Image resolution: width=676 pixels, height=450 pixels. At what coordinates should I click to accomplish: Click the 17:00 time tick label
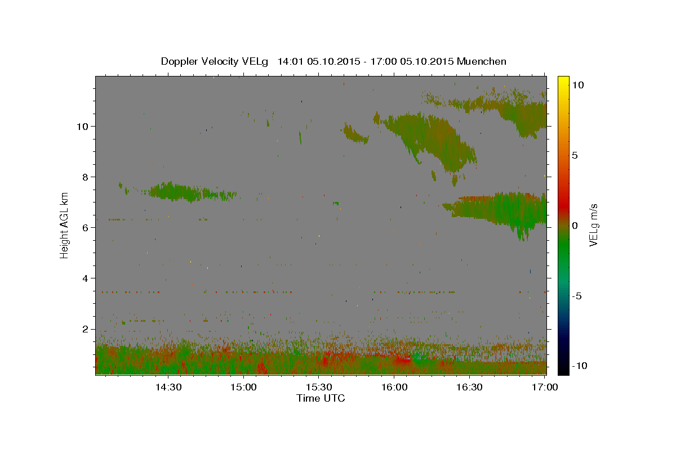tap(544, 388)
